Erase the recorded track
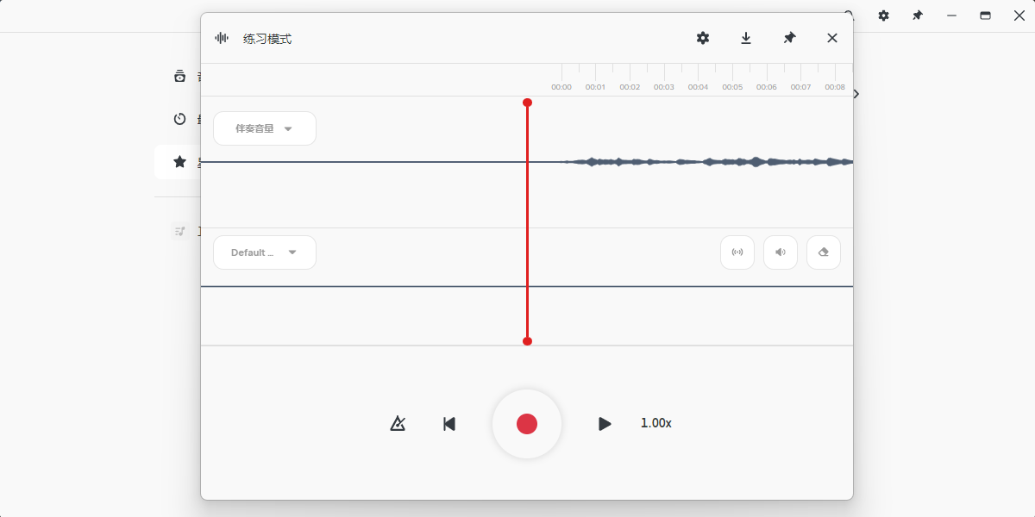 pos(824,252)
